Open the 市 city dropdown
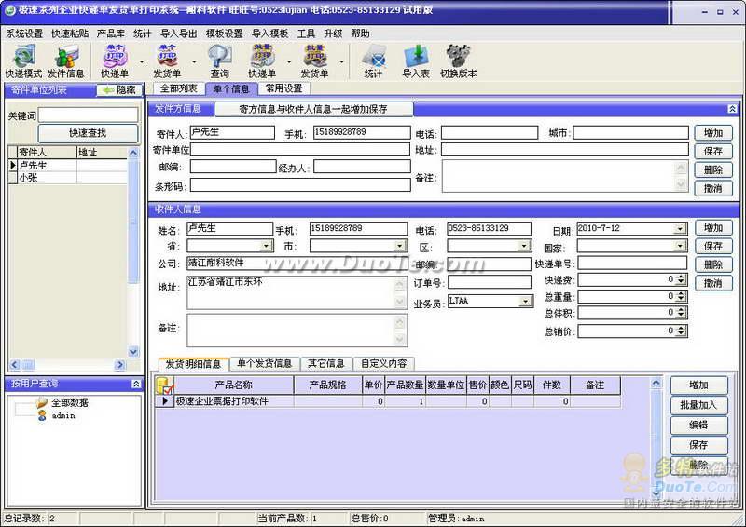Screen dimensions: 746x527 coord(400,246)
